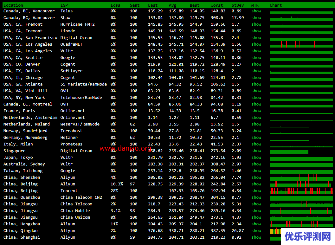Click show in Japan, Tokyo Vultr row

[256, 158]
